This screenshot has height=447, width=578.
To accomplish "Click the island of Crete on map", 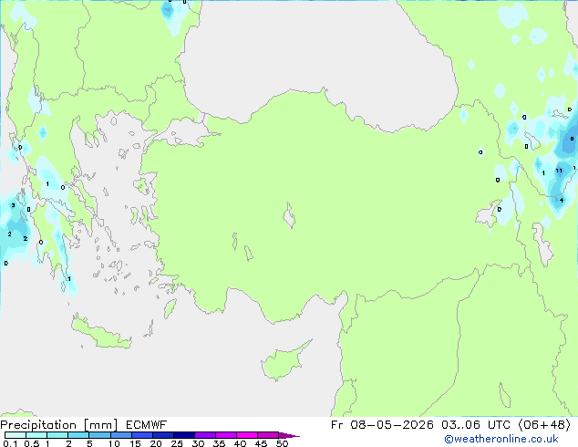I will coord(100,333).
